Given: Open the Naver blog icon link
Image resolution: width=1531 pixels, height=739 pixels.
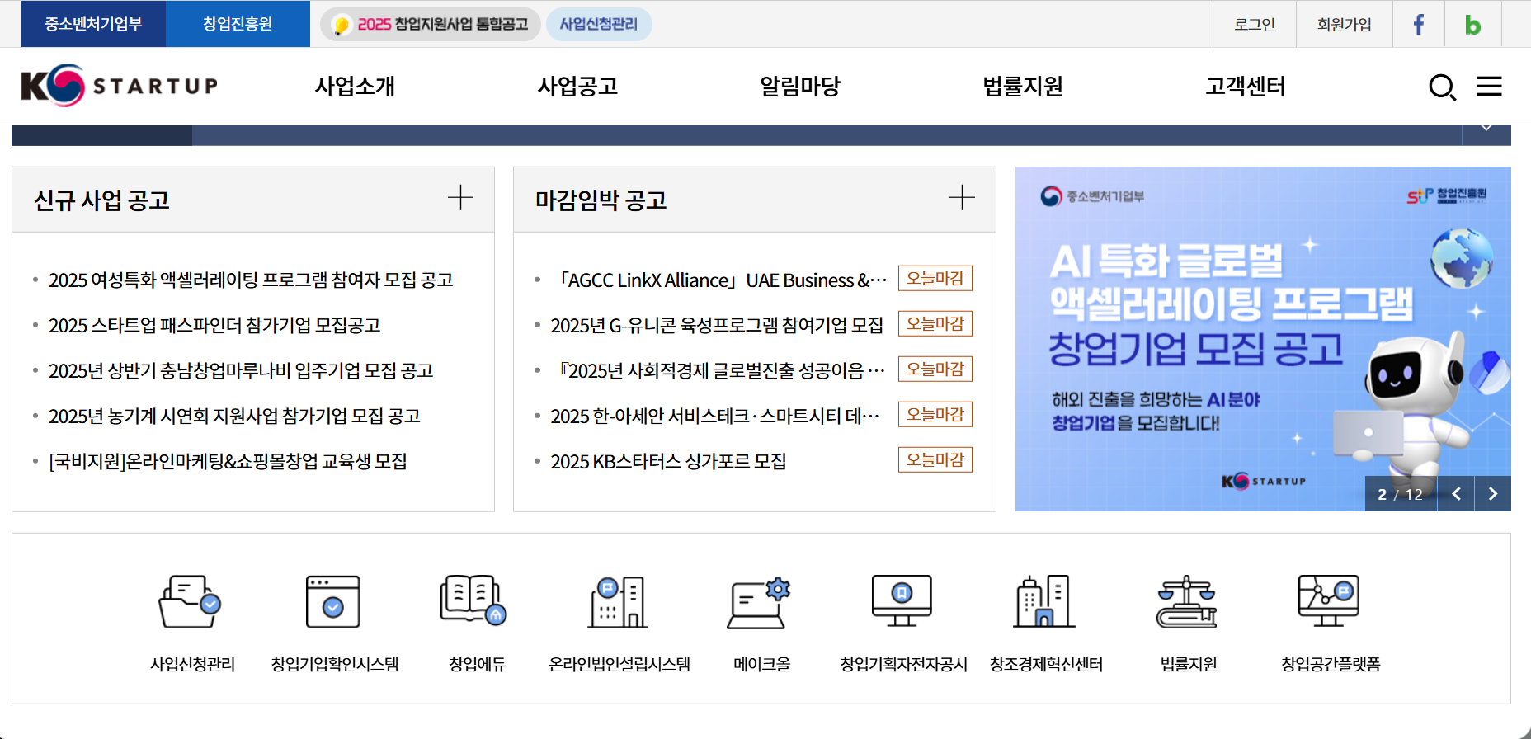Looking at the screenshot, I should click(x=1472, y=24).
